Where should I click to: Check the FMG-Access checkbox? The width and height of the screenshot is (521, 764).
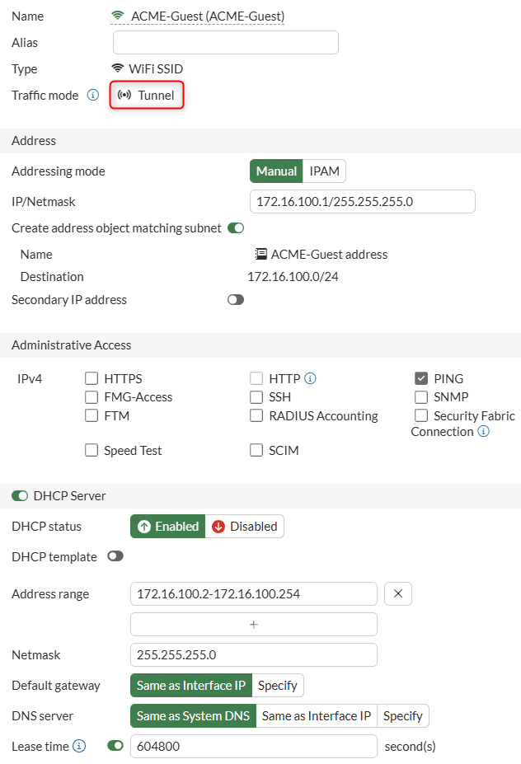pyautogui.click(x=92, y=397)
